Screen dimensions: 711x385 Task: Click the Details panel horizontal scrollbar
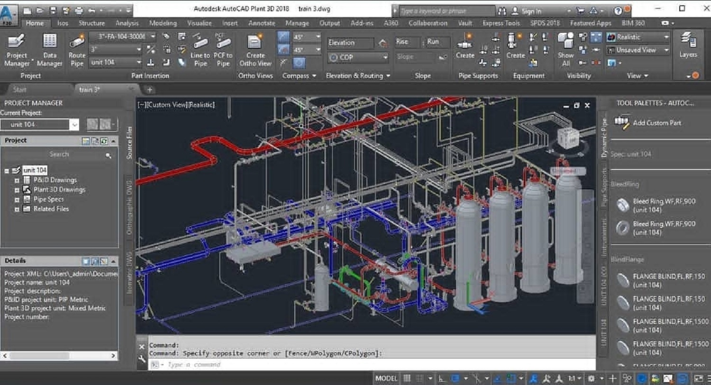tap(59, 356)
